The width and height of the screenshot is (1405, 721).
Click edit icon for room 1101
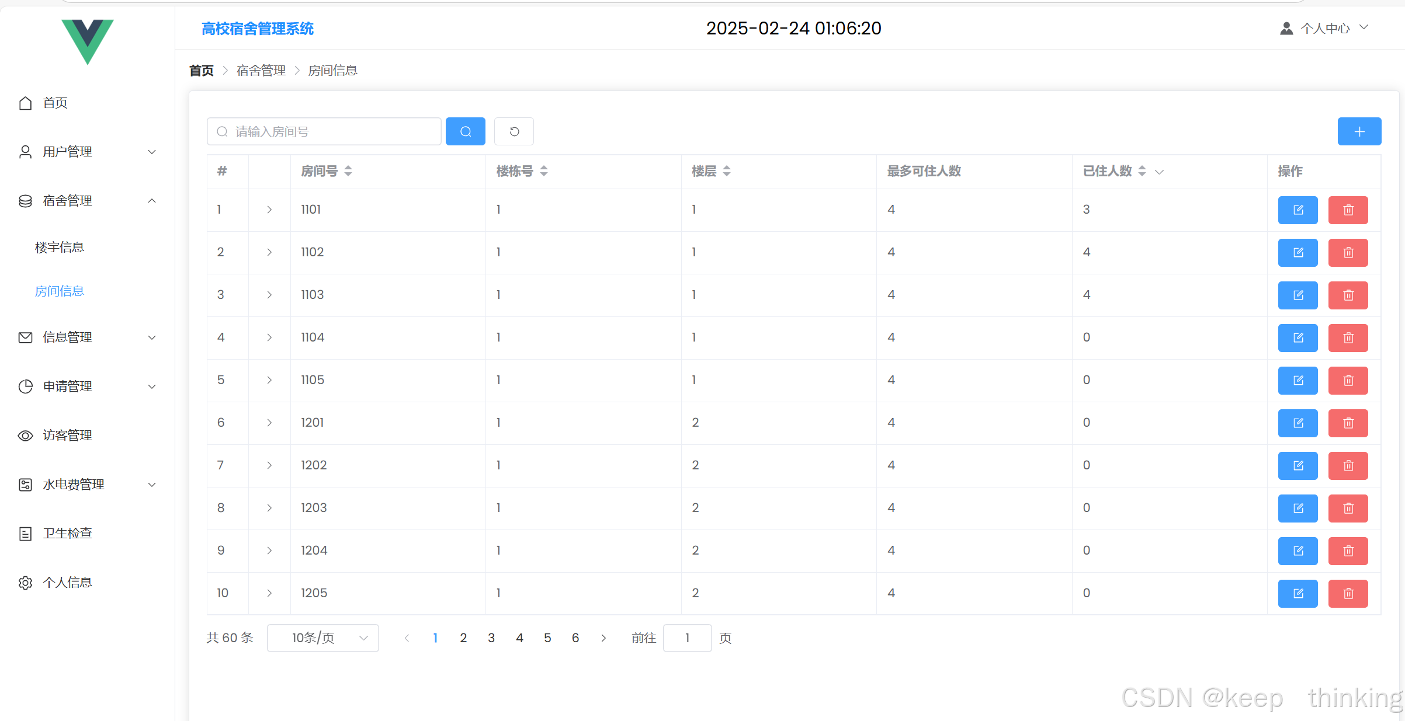coord(1298,210)
